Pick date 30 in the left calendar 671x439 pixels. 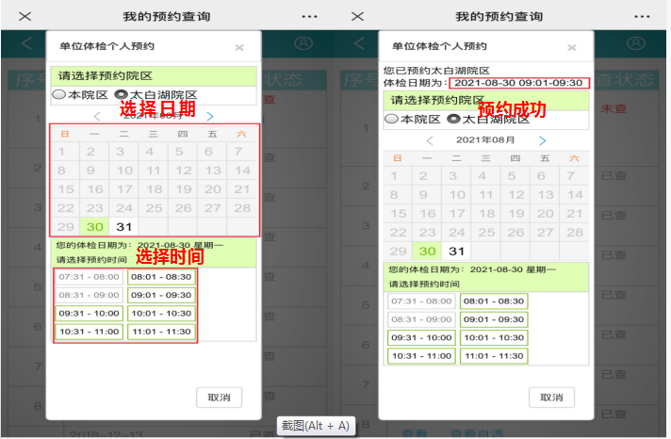point(94,226)
